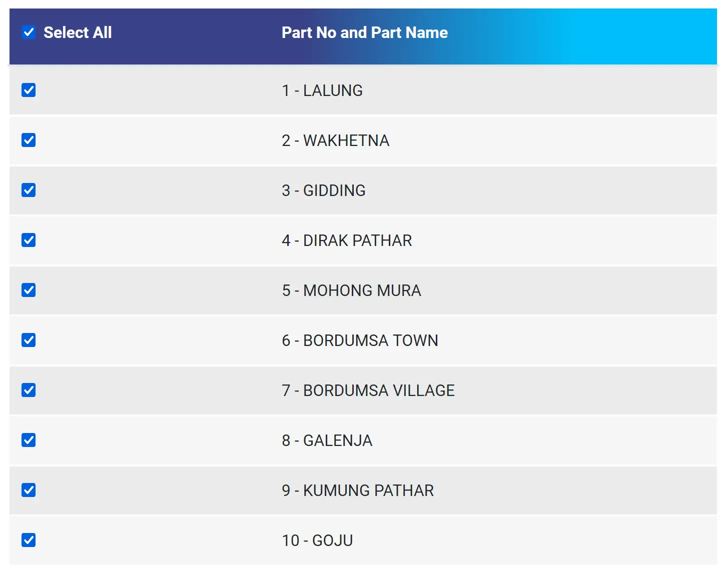Uncheck the checkbox for 7 - BORDUMSA VILLAGE
Viewport: 720px width, 574px height.
pyautogui.click(x=29, y=390)
